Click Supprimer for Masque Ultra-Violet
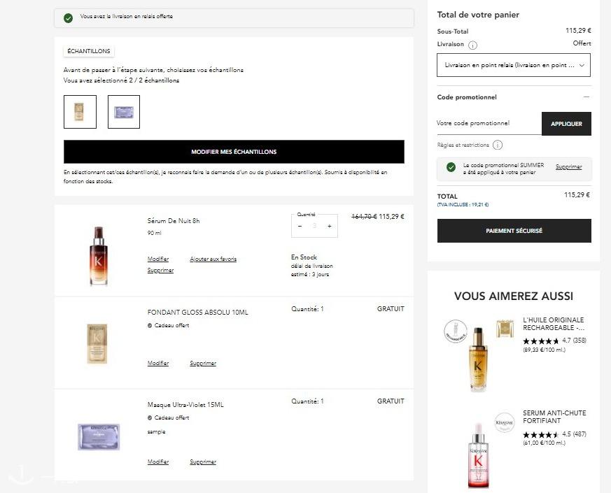The height and width of the screenshot is (493, 611). pos(203,462)
